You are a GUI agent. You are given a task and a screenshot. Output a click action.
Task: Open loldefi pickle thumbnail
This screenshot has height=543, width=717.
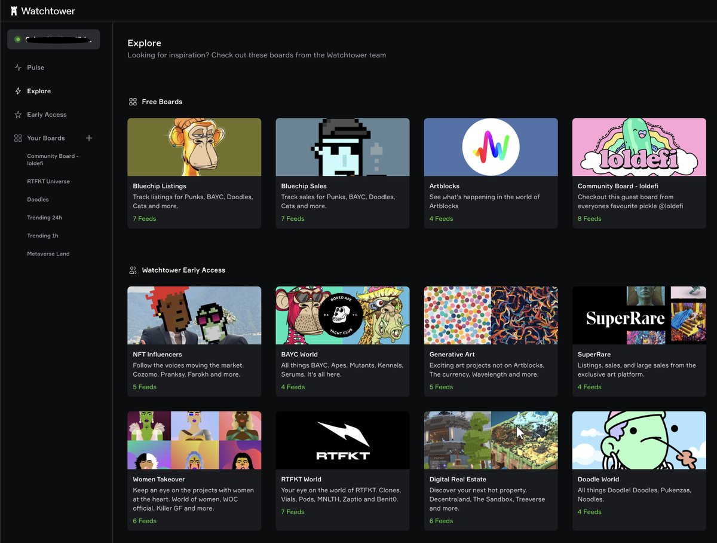(639, 147)
